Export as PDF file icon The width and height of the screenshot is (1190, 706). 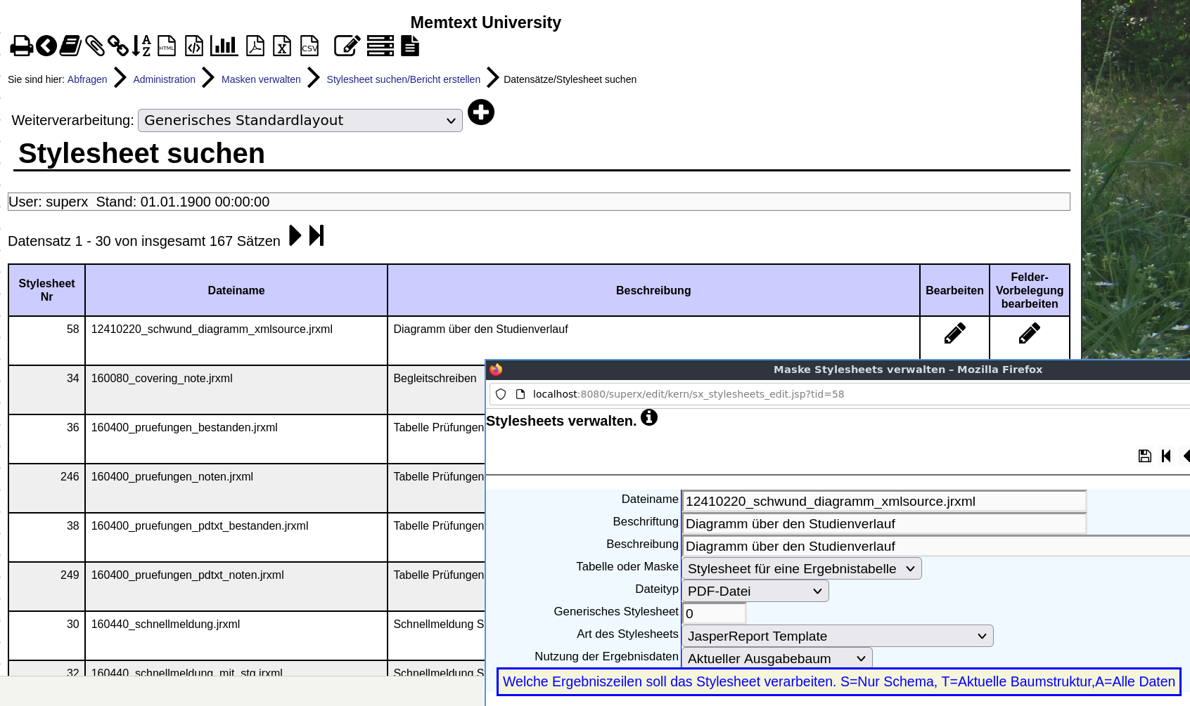[255, 46]
